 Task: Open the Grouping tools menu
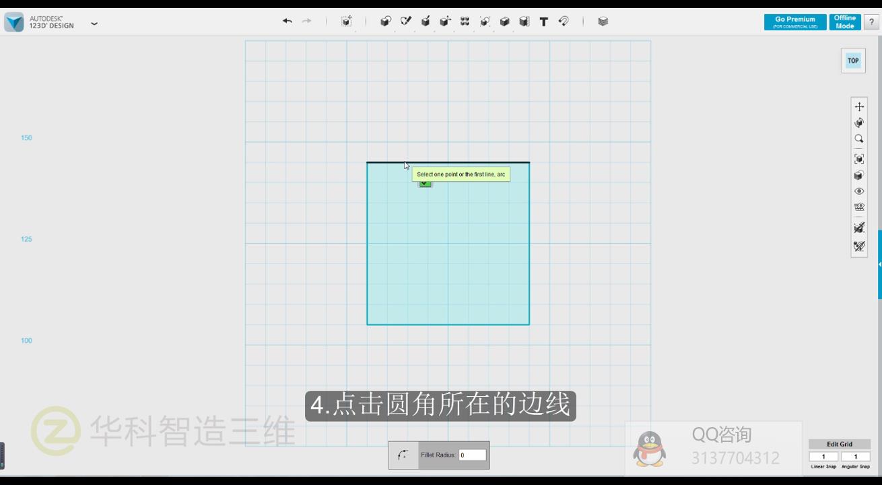tap(485, 22)
